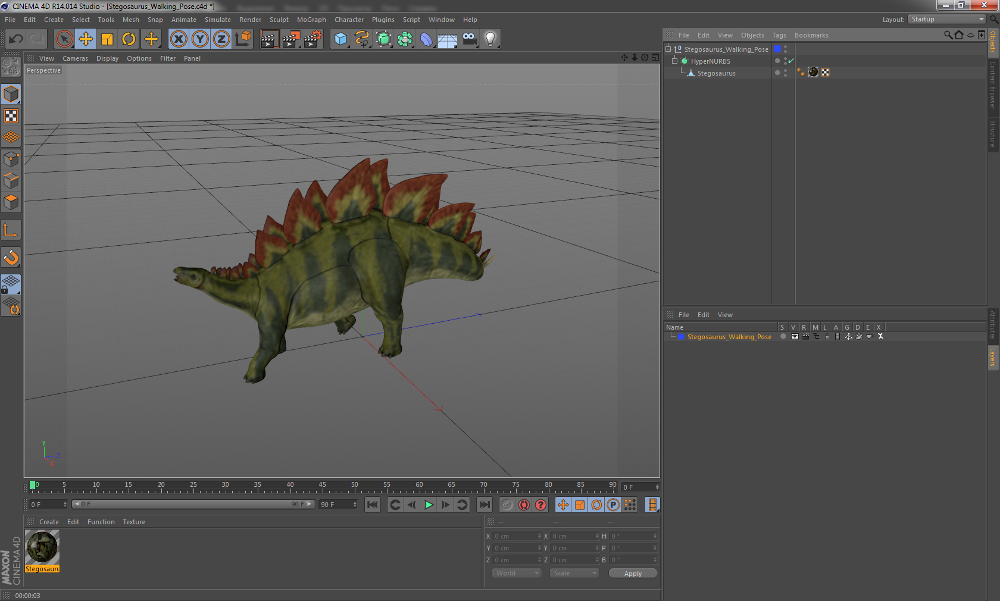Toggle X axis lock
The image size is (1000, 601).
179,39
